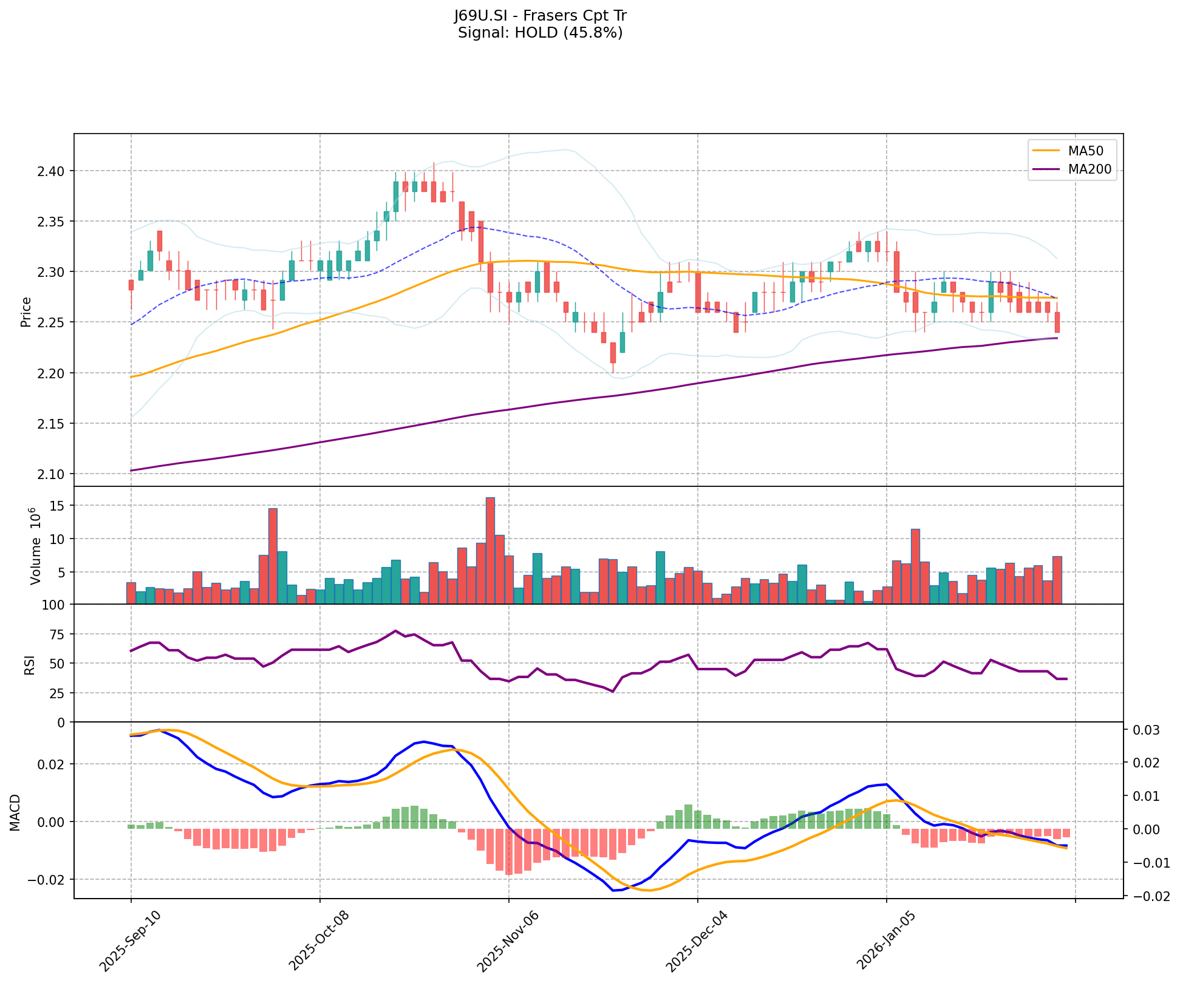1180x983 pixels.
Task: Click the RSI y-axis label
Action: (x=29, y=666)
